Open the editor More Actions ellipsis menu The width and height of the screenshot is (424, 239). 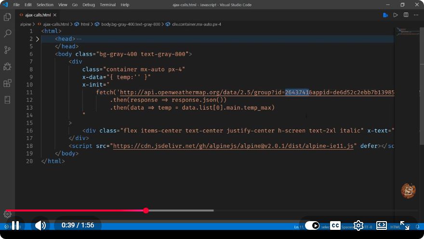(416, 15)
